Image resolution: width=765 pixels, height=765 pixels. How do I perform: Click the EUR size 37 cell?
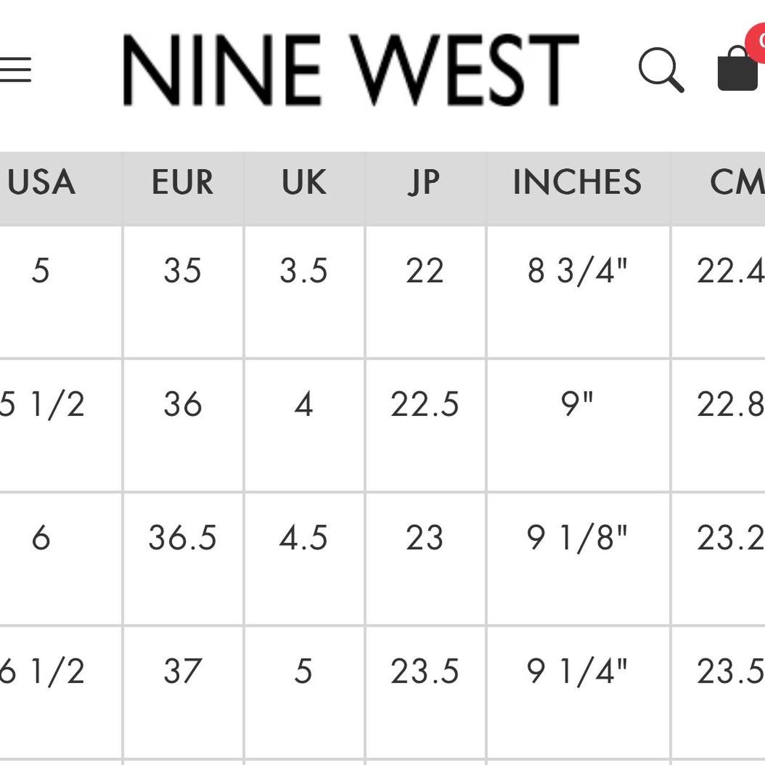point(182,671)
